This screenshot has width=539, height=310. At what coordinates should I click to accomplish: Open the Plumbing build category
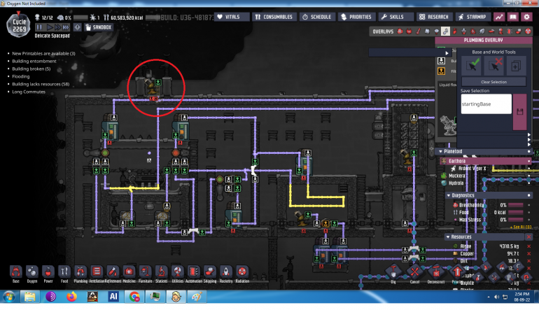point(80,272)
